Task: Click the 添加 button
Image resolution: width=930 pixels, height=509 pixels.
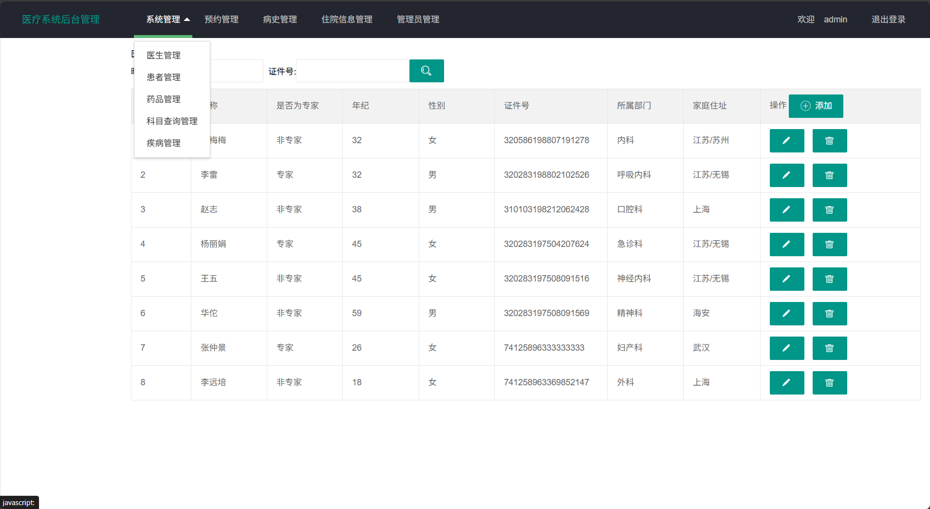Action: (x=816, y=106)
